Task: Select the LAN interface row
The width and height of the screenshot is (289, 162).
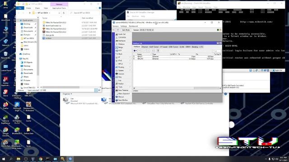Action: pos(177,59)
